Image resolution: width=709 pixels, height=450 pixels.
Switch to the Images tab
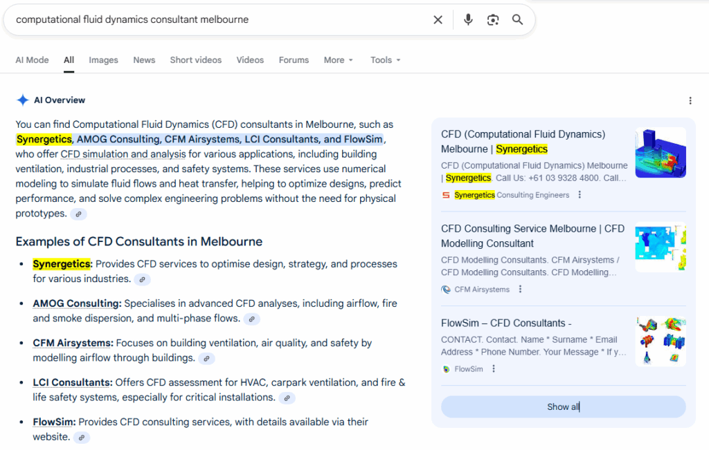tap(103, 60)
